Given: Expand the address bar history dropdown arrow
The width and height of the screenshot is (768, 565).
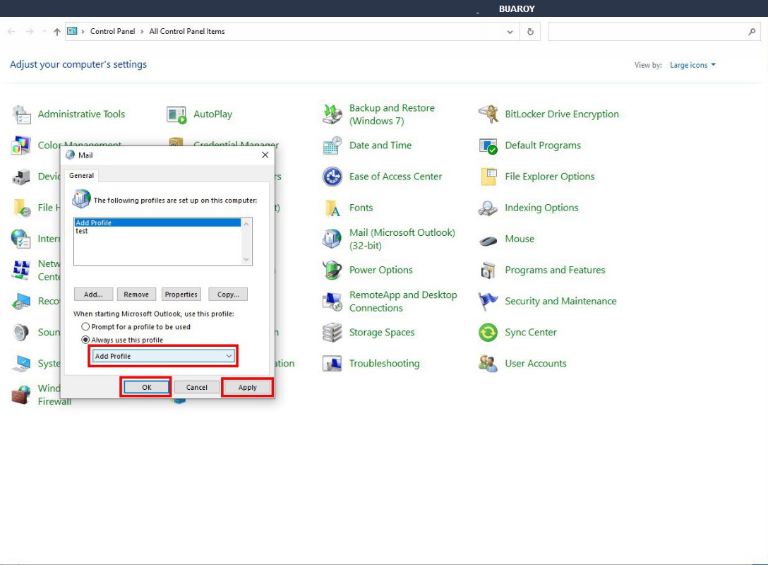Looking at the screenshot, I should 510,32.
